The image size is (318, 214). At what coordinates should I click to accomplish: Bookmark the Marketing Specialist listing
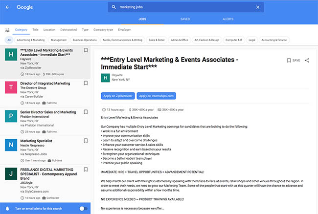(x=86, y=141)
